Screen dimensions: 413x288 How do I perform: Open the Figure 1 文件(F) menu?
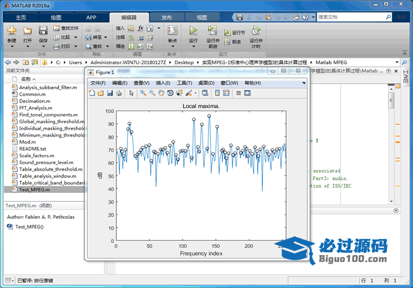(98, 83)
